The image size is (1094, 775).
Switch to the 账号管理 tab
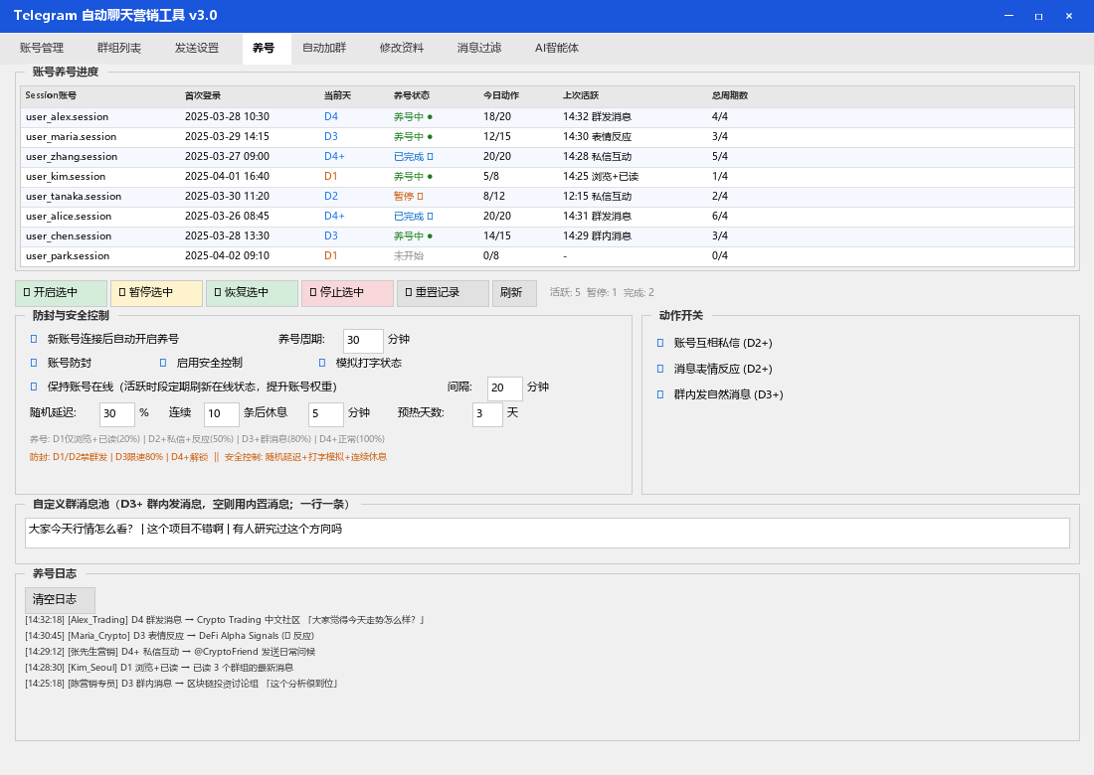(42, 49)
